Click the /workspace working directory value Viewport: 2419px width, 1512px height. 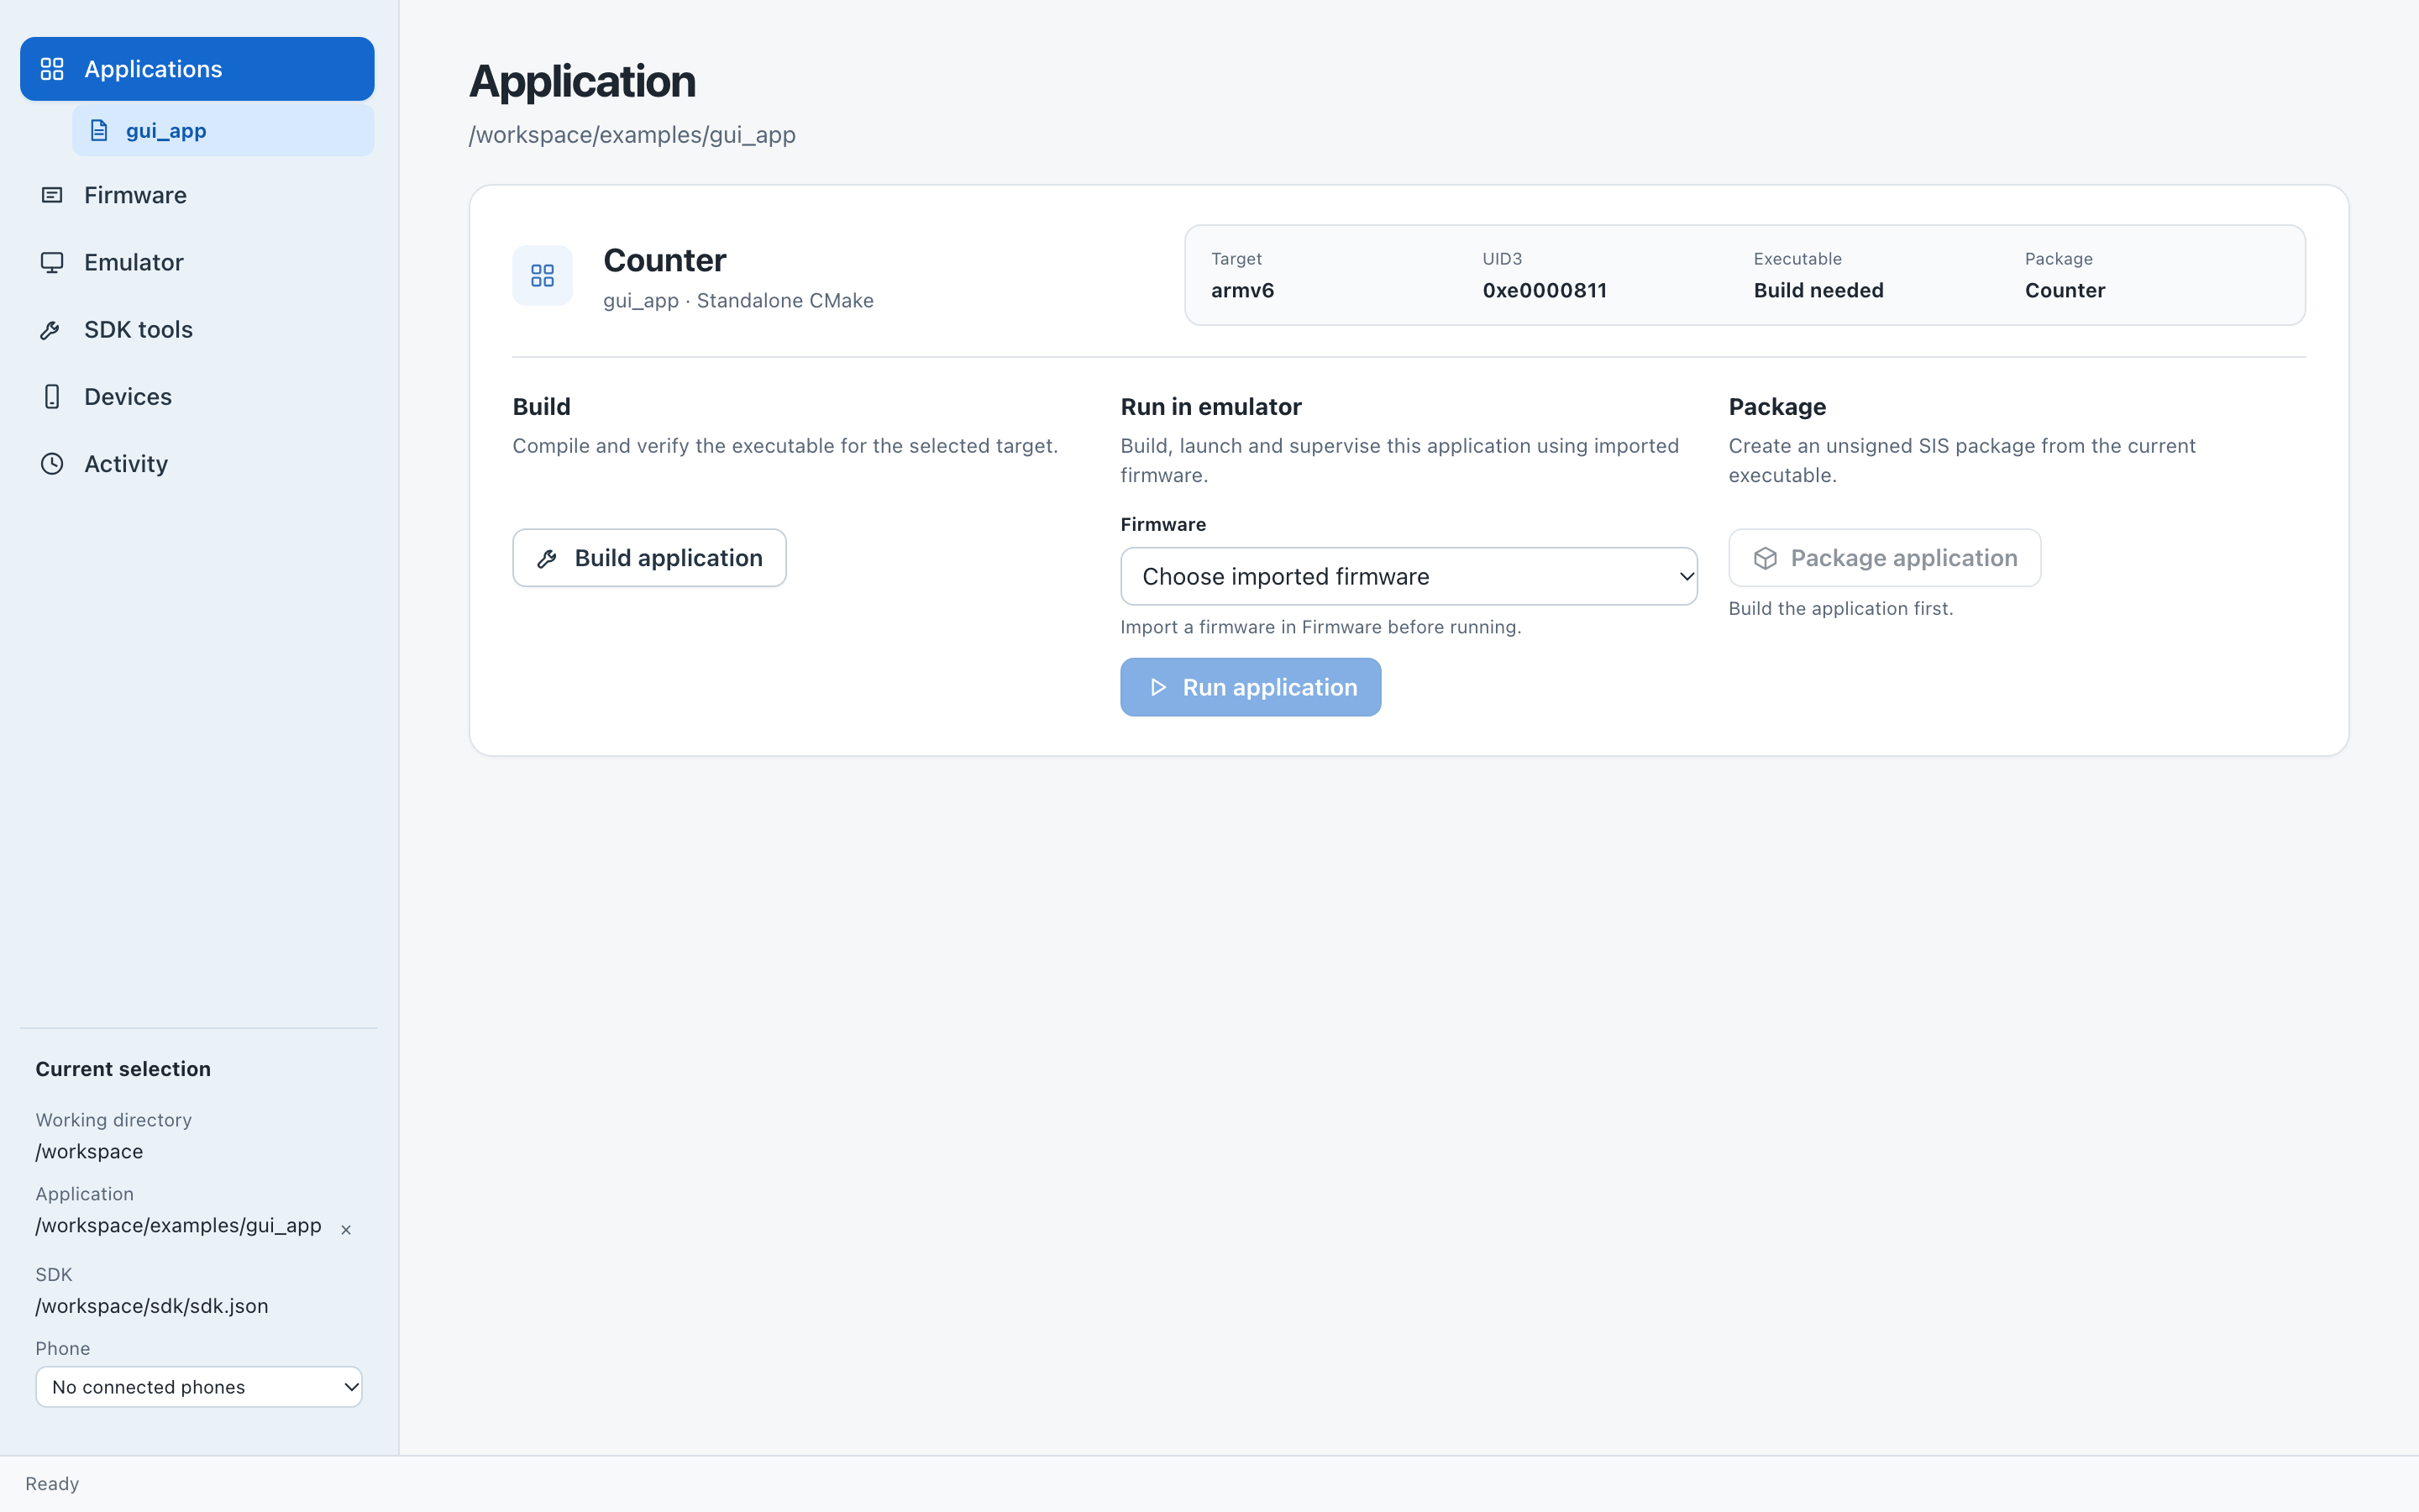click(x=89, y=1152)
